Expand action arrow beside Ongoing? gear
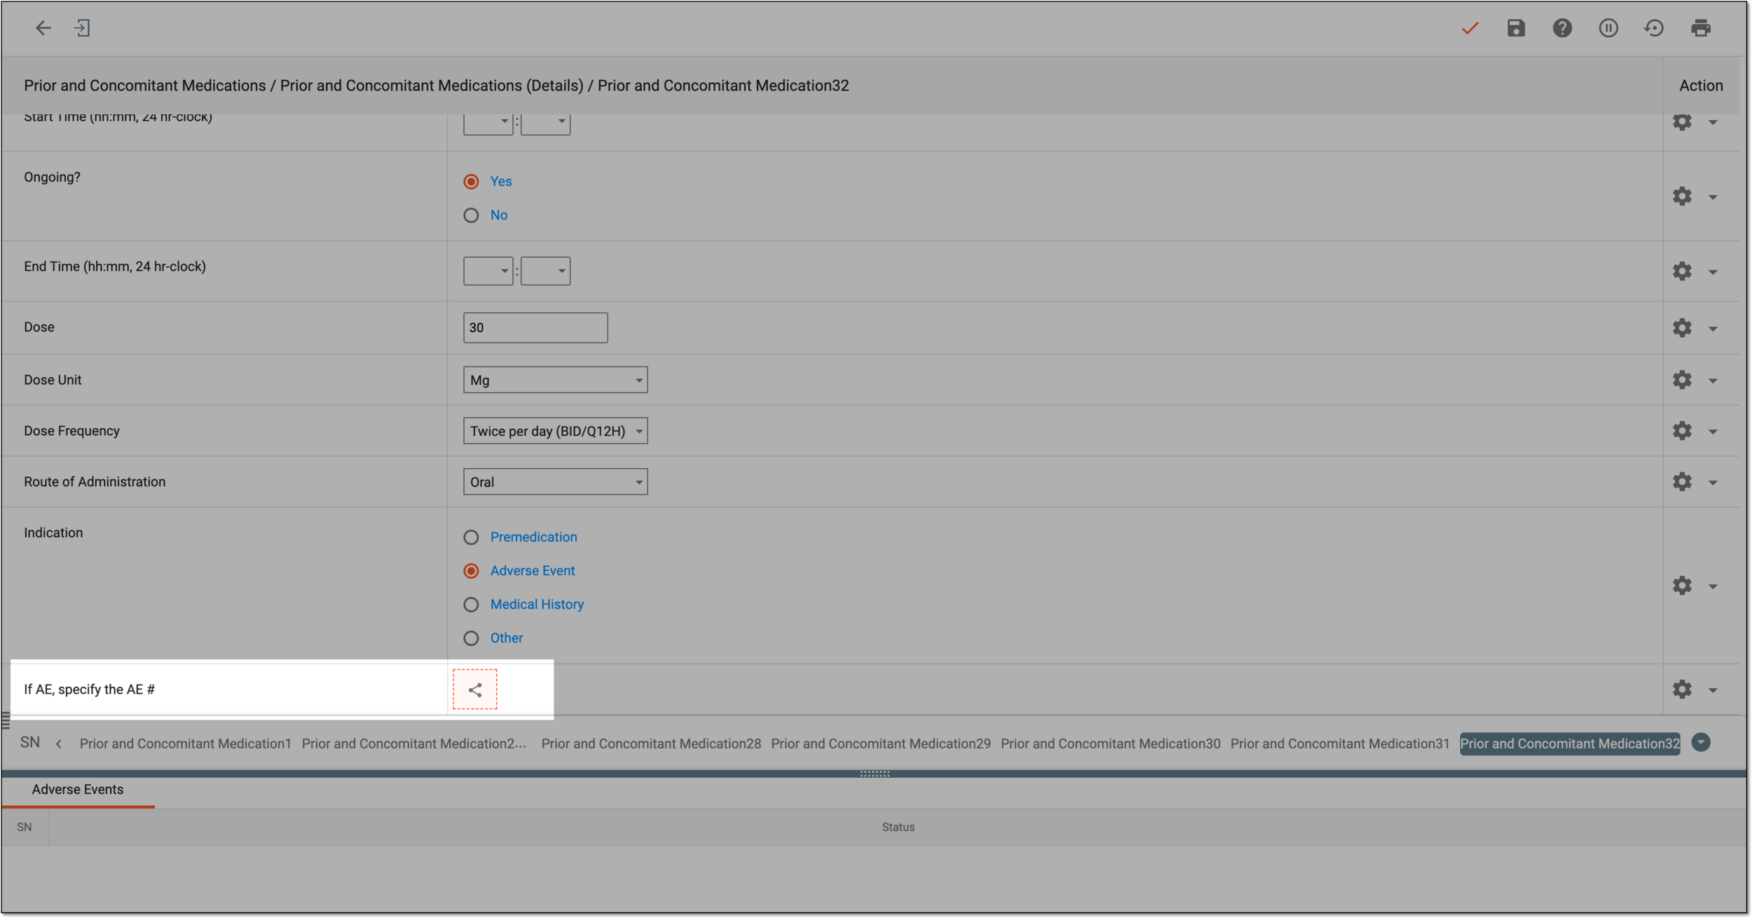 coord(1713,198)
